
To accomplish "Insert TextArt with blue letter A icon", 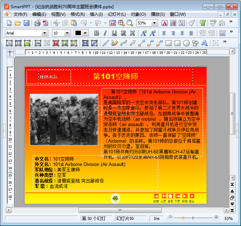I will (204, 43).
